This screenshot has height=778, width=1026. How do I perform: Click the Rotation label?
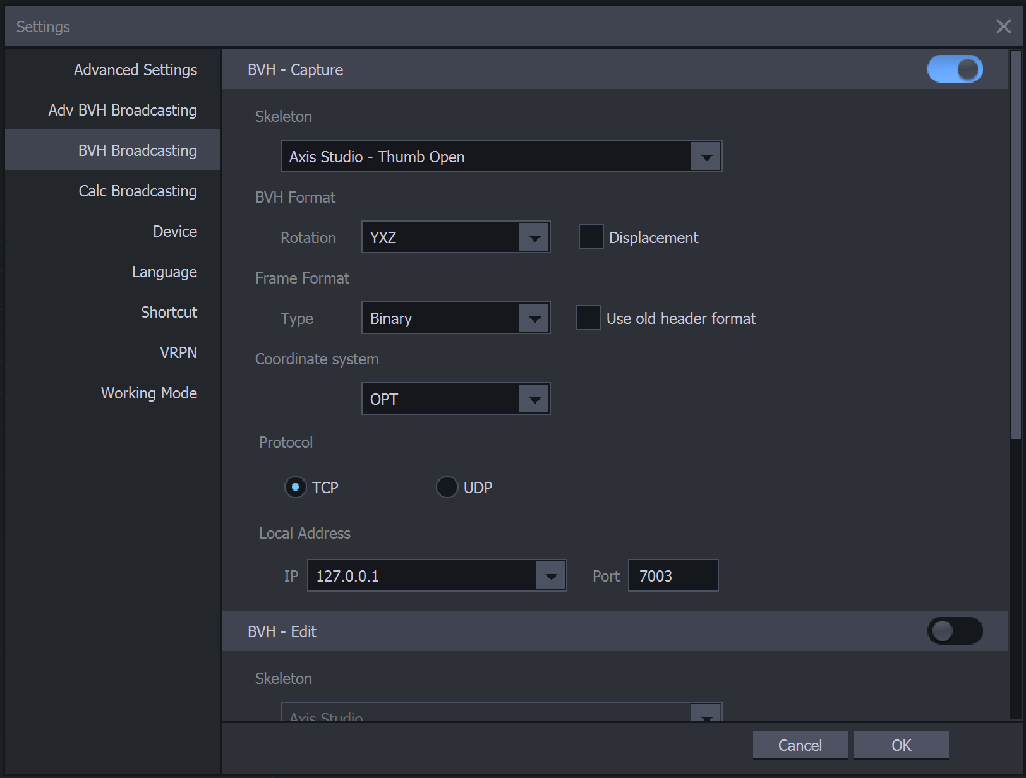point(308,238)
